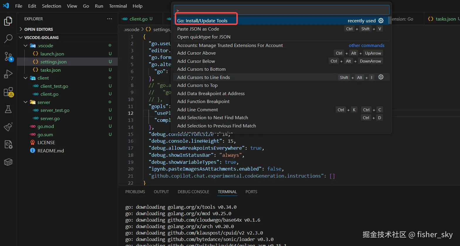Screen dimensions: 460x246
Task: Open Explorer more actions ellipsis
Action: click(109, 19)
